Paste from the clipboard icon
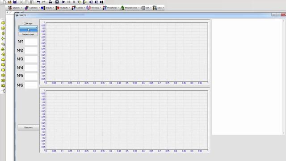The height and width of the screenshot is (161, 286). [32, 2]
